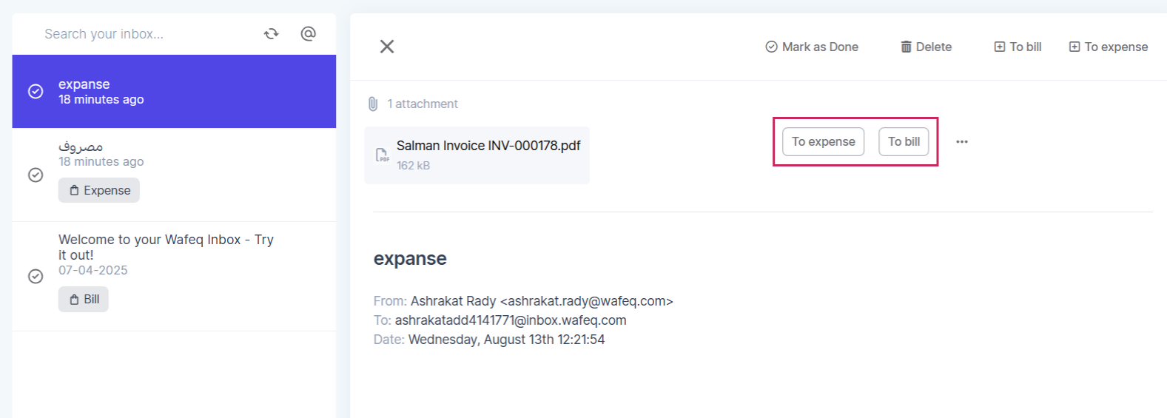
Task: Click the PDF file icon of attachment
Action: pos(382,155)
